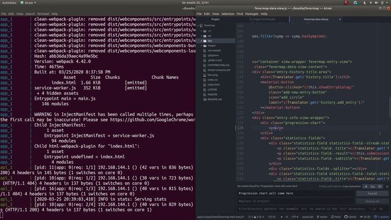Open the terminal window's Search menu
Viewport: 391px width, 220px height.
pos(30,14)
